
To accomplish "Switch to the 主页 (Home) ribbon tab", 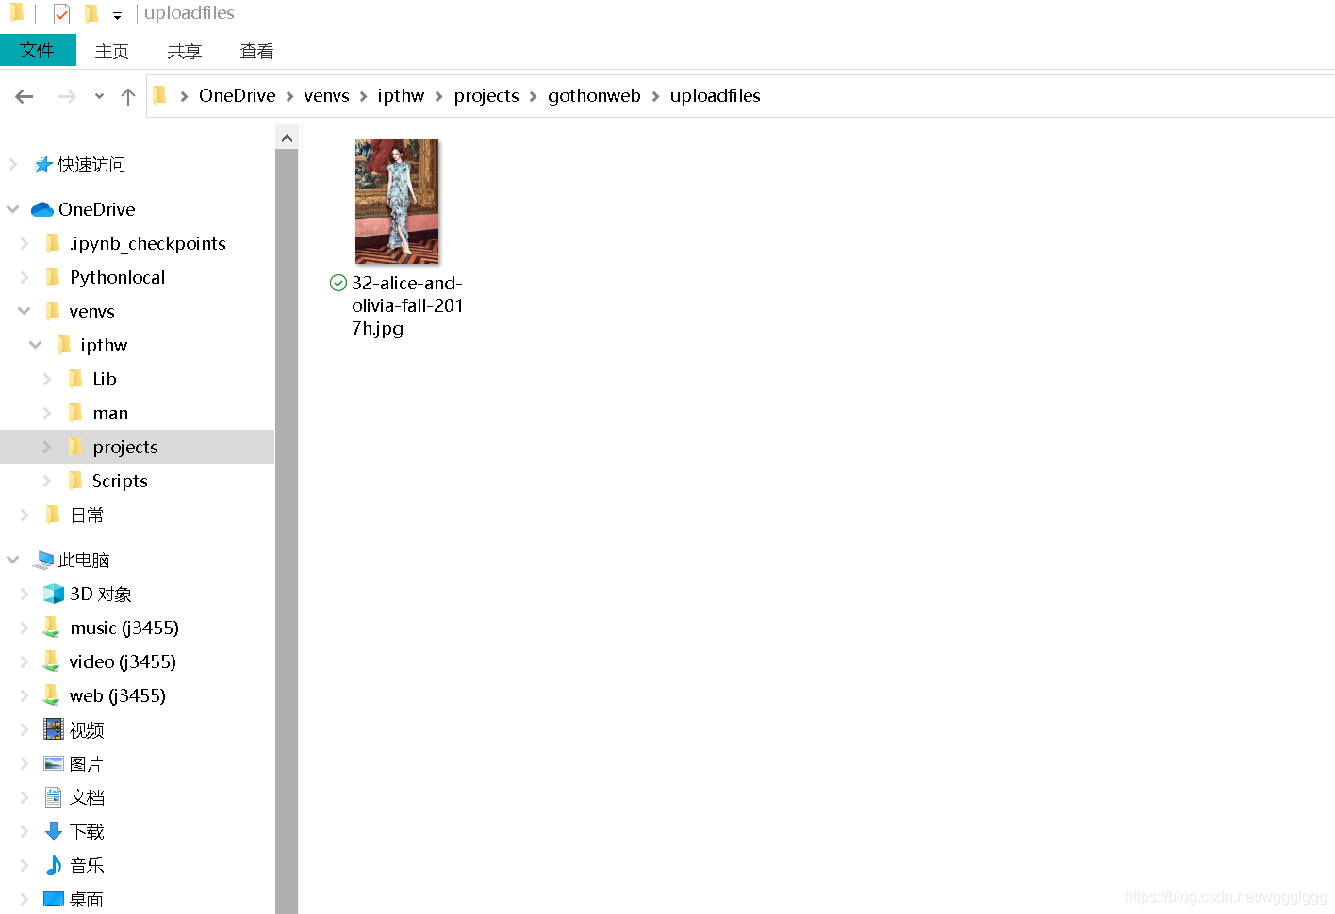I will click(x=111, y=51).
